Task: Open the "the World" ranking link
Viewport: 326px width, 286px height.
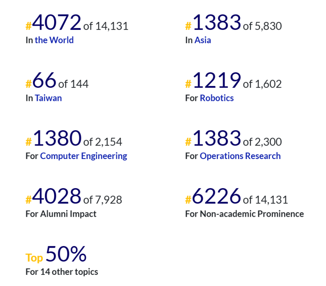Action: (x=54, y=40)
